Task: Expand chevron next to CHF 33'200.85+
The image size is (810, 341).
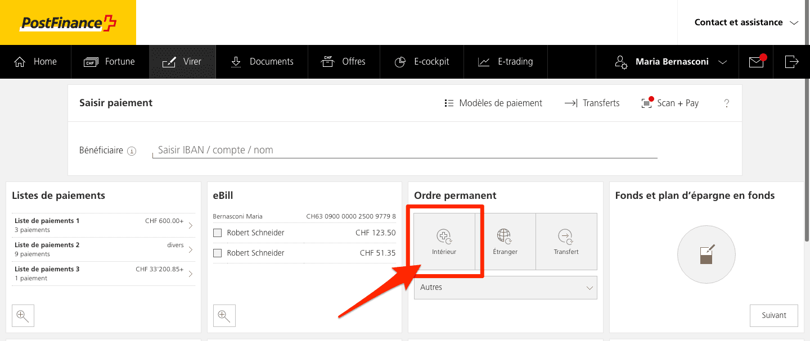Action: (x=190, y=274)
